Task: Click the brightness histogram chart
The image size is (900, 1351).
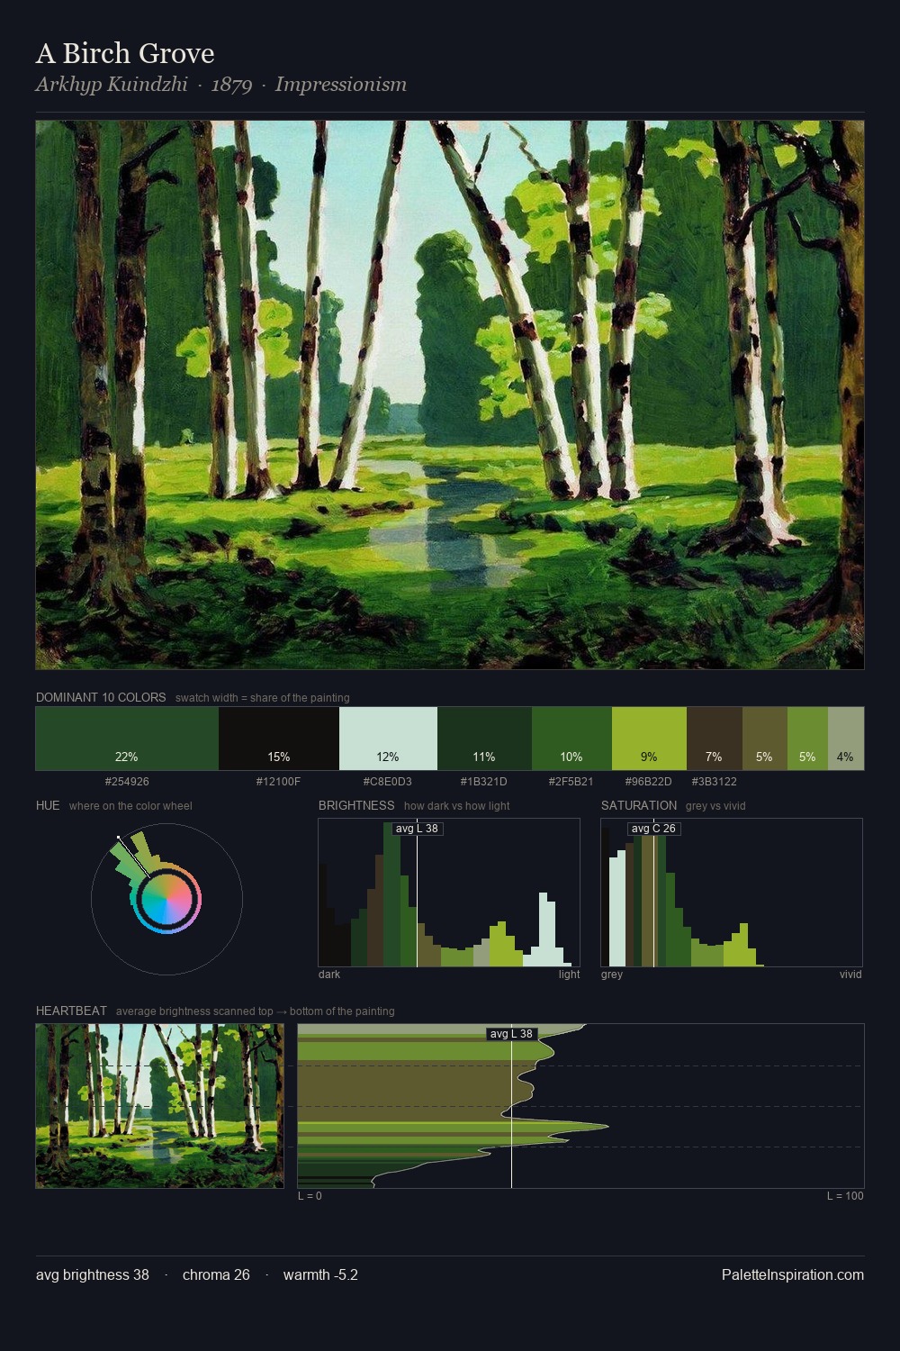Action: pos(449,893)
